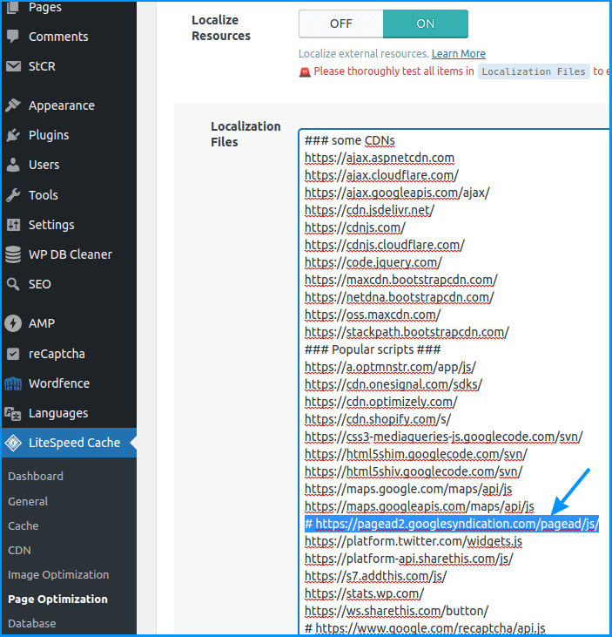Click the maxcdn.bootstrapcdn.com line

tap(401, 281)
